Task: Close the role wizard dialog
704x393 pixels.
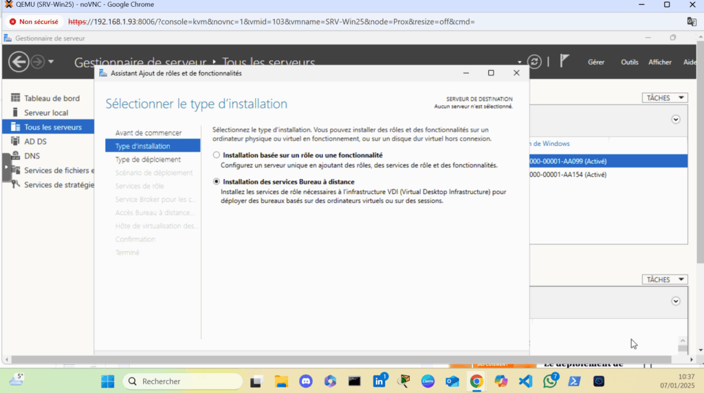Action: click(x=516, y=73)
